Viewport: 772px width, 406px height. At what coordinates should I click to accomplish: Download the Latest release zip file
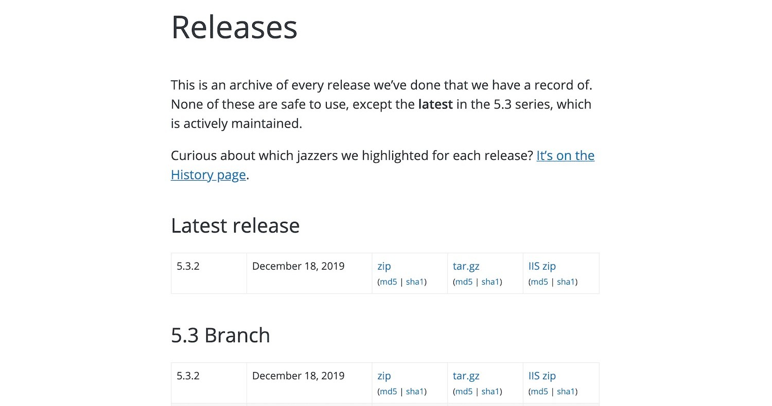click(384, 266)
